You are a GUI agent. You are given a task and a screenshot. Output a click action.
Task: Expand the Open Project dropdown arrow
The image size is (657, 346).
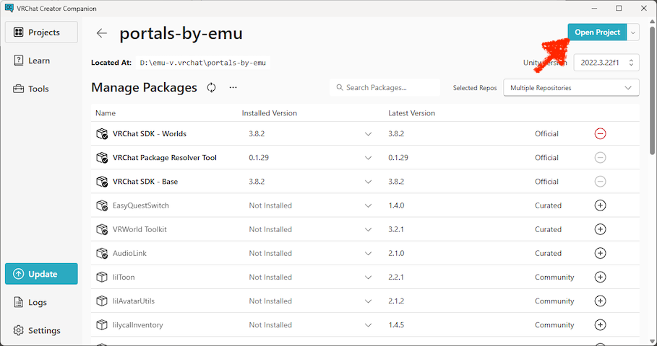[x=634, y=32]
